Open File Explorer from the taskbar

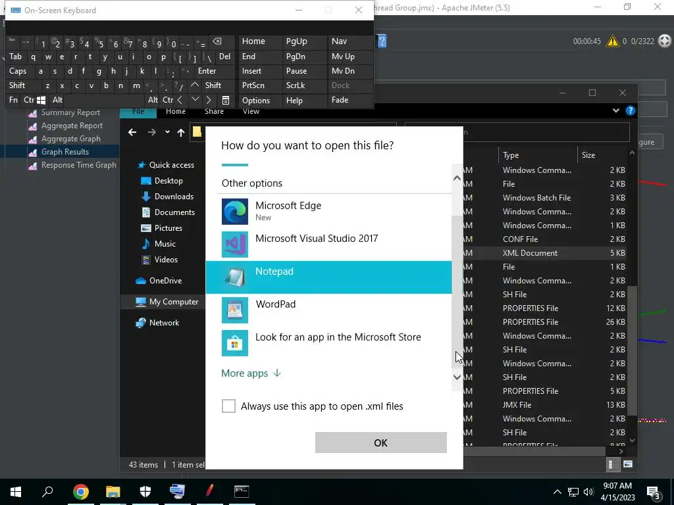coord(113,492)
